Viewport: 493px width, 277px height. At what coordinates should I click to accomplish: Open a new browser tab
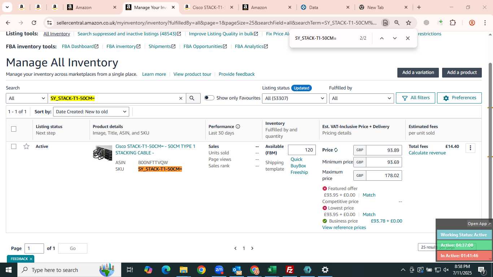419,7
